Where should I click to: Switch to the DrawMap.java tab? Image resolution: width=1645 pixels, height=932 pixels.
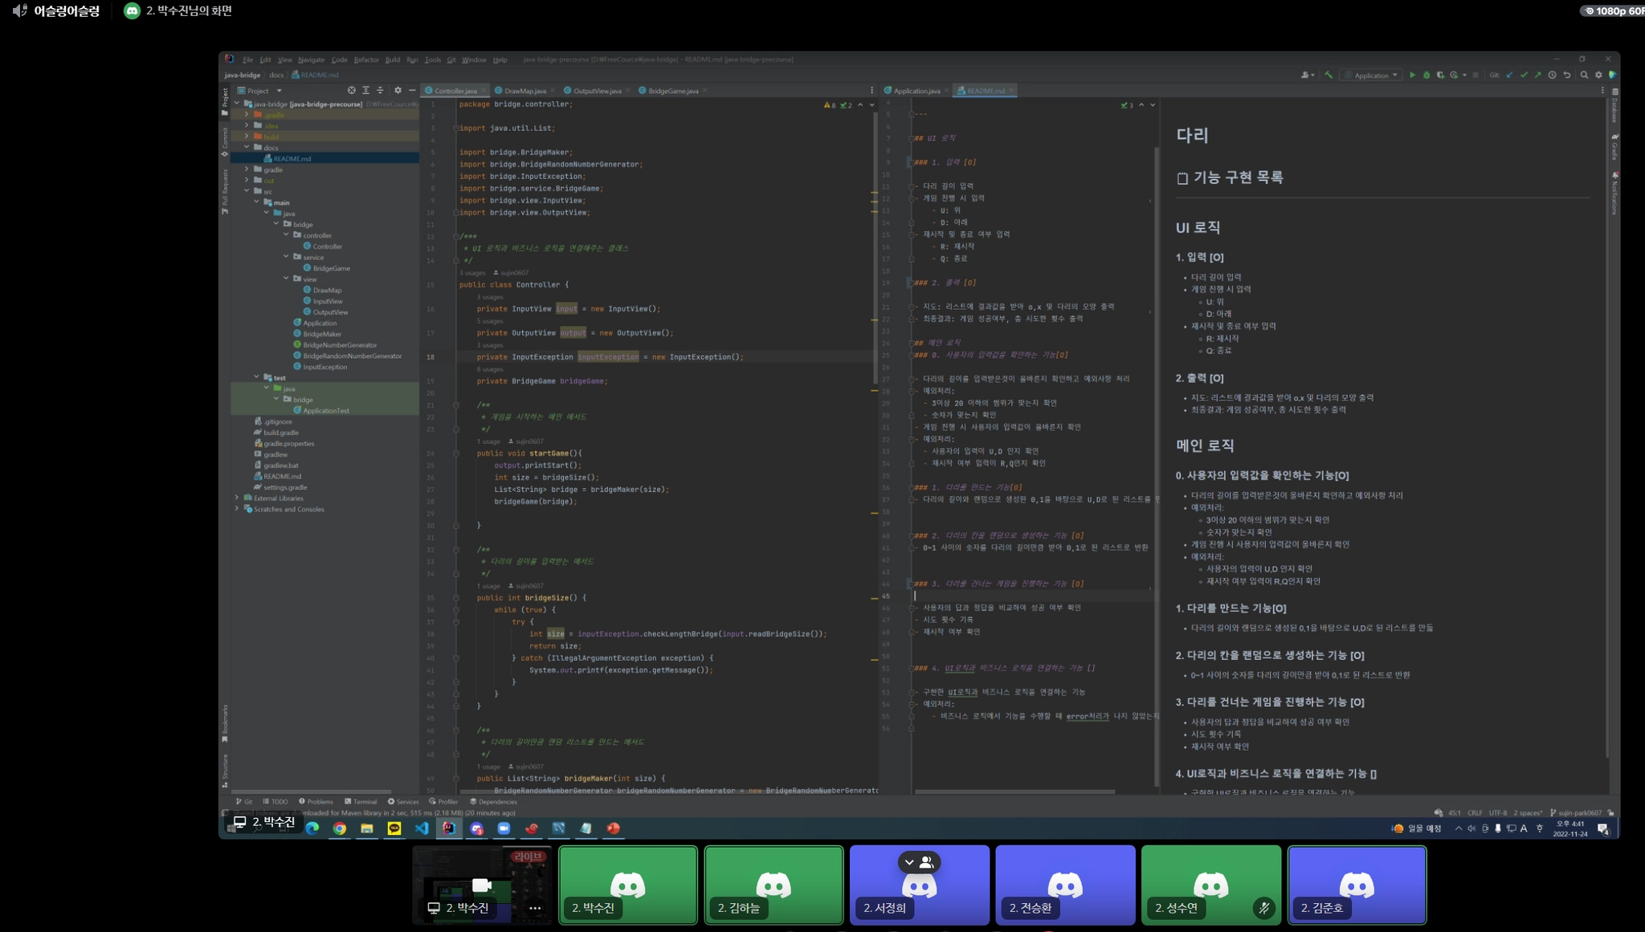524,91
